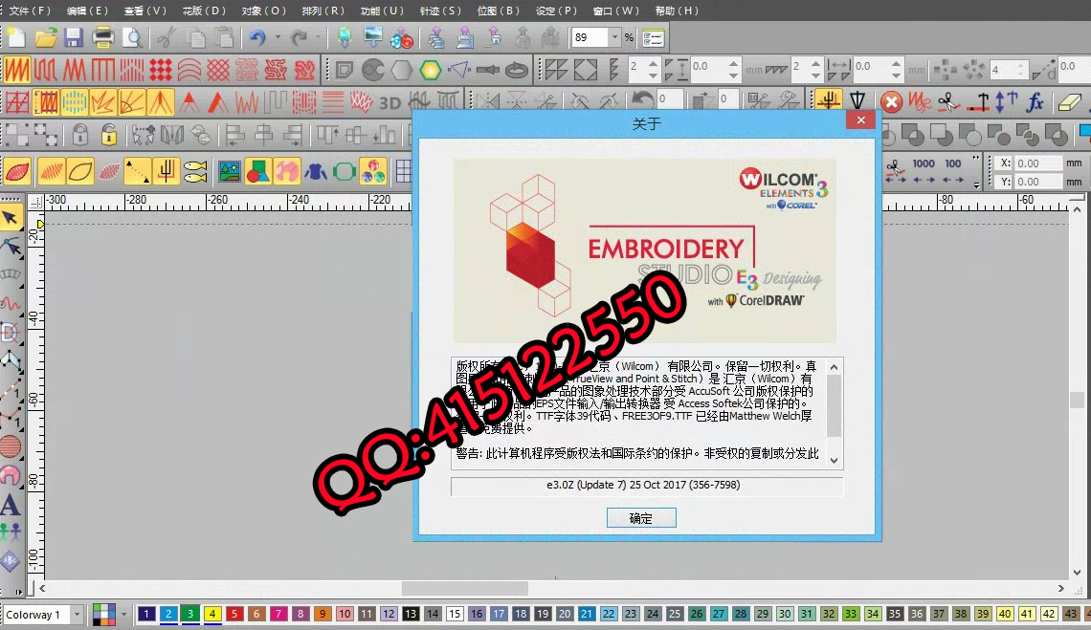
Task: Click the yellow hexagon shape icon
Action: click(x=431, y=70)
